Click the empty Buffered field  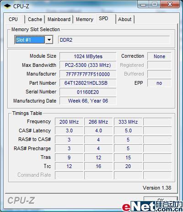pos(159,74)
